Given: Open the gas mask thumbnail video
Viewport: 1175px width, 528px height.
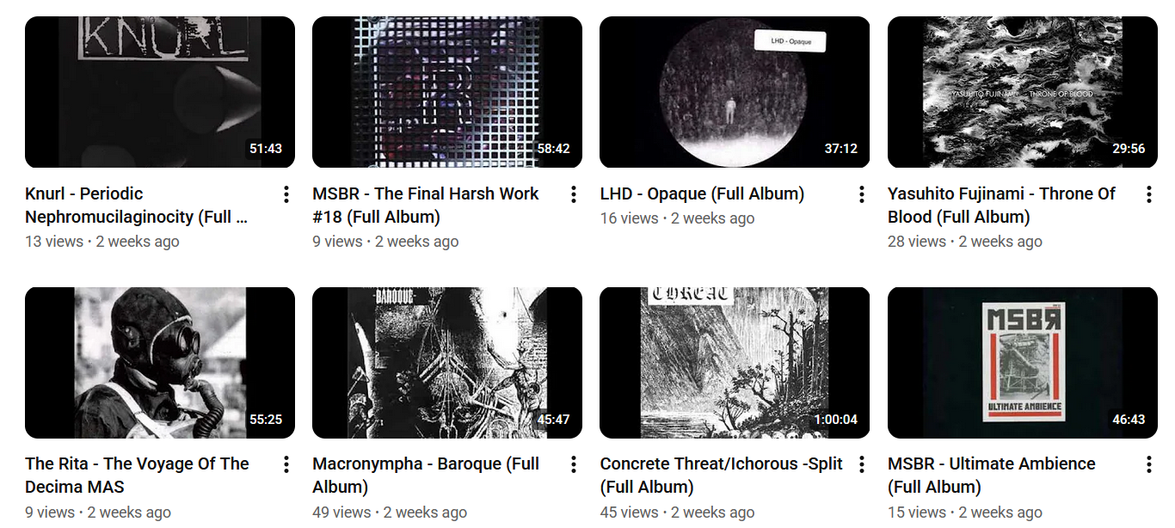Looking at the screenshot, I should (160, 363).
